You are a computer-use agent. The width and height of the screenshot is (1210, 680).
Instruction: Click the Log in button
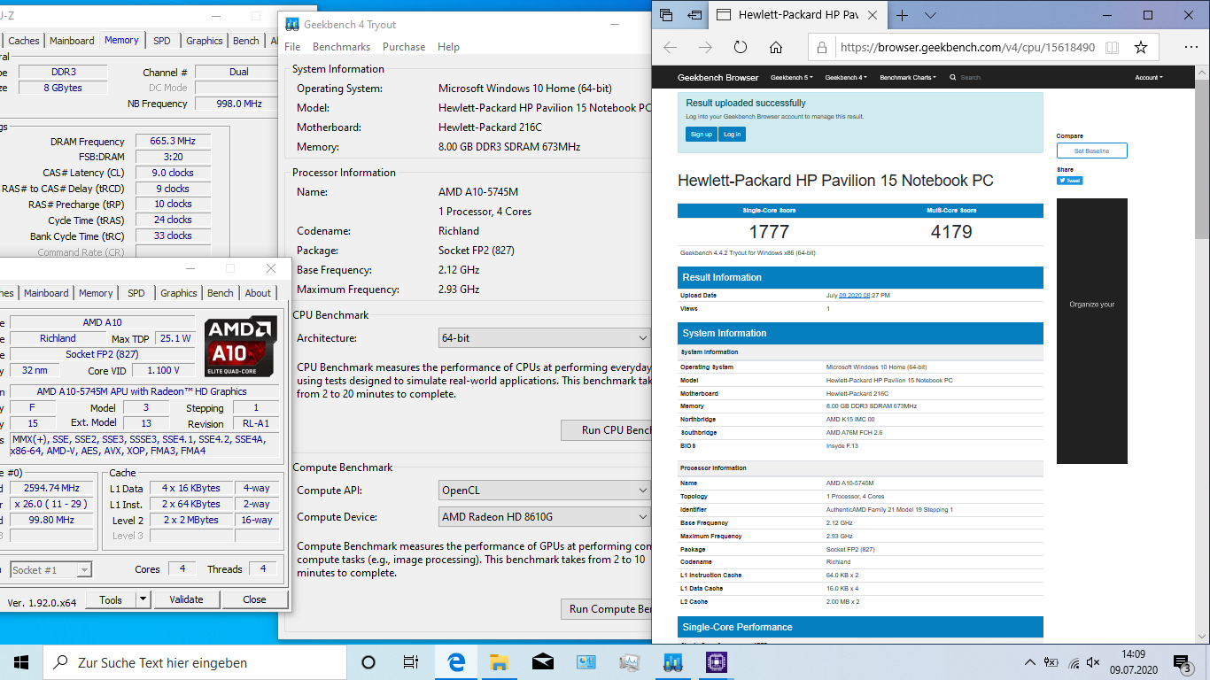[x=732, y=134]
